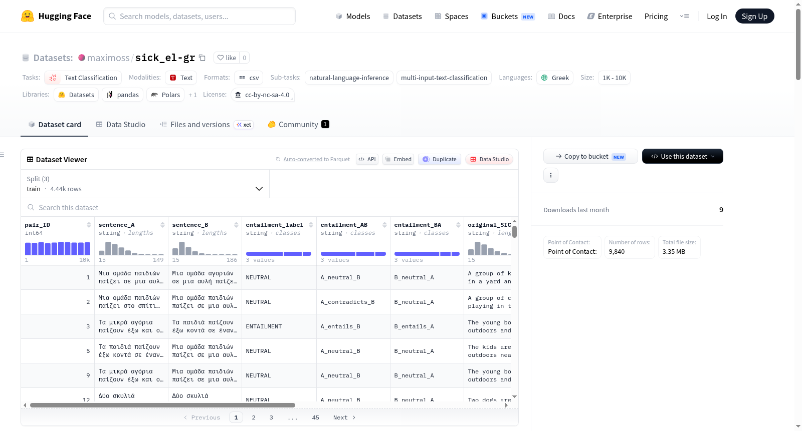
Task: Click the Data Studio button in the viewer
Action: coord(489,159)
